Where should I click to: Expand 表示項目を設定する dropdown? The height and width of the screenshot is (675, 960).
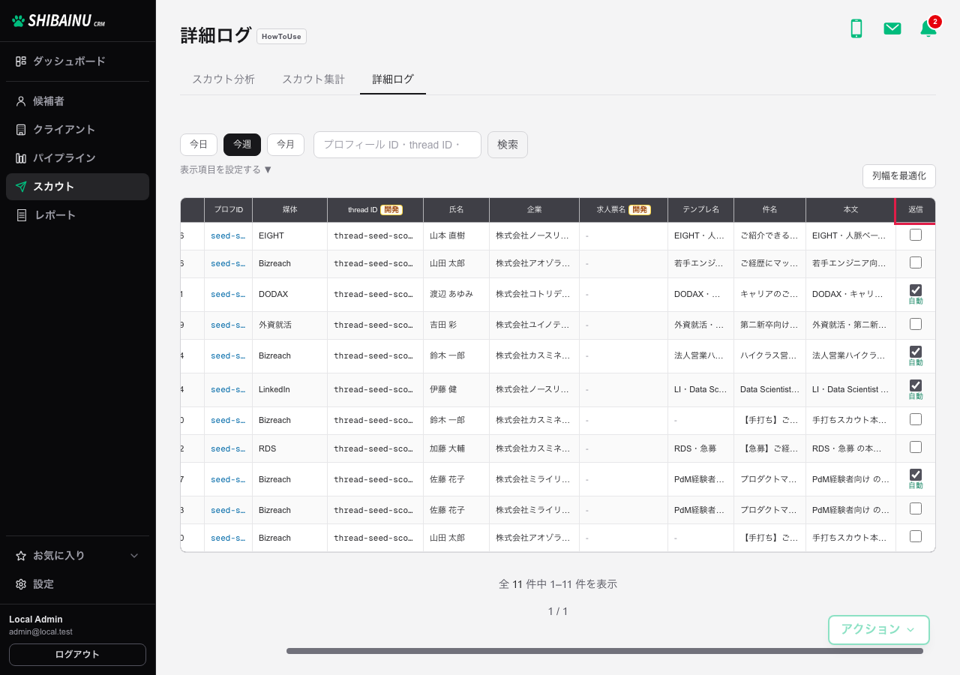coord(226,169)
